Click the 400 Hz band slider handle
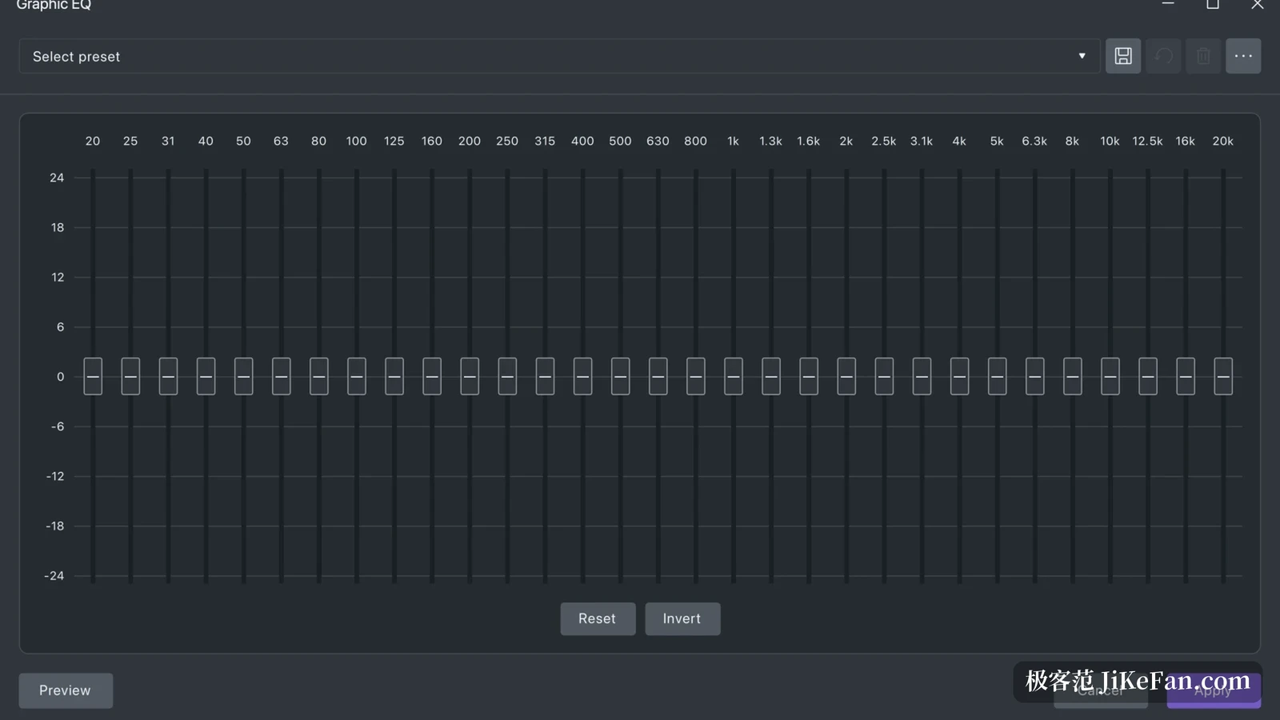The image size is (1280, 720). pyautogui.click(x=582, y=376)
